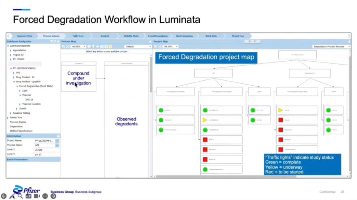
Task: Toggle the camera video button in slideshow
Action: (37, 196)
